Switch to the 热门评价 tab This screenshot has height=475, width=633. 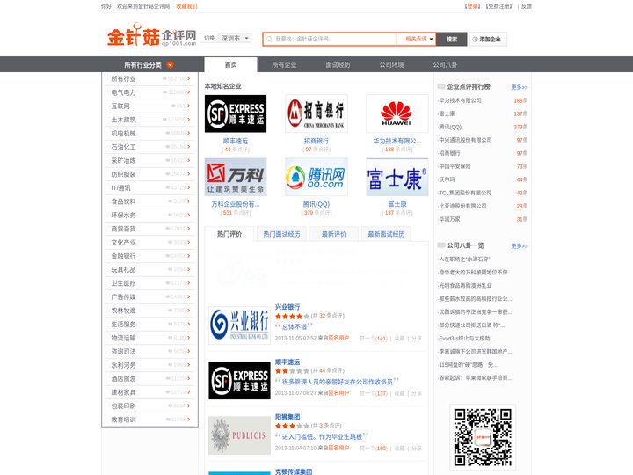[x=229, y=234]
